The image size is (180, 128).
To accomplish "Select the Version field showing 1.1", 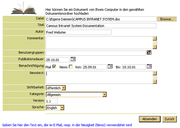I will pyautogui.click(x=52, y=101).
